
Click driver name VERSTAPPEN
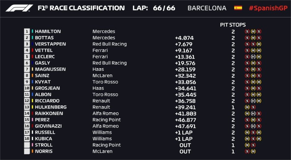point(50,44)
